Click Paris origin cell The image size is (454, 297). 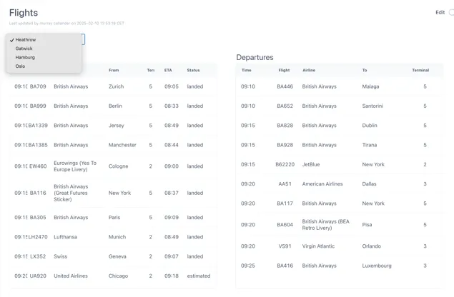114,218
